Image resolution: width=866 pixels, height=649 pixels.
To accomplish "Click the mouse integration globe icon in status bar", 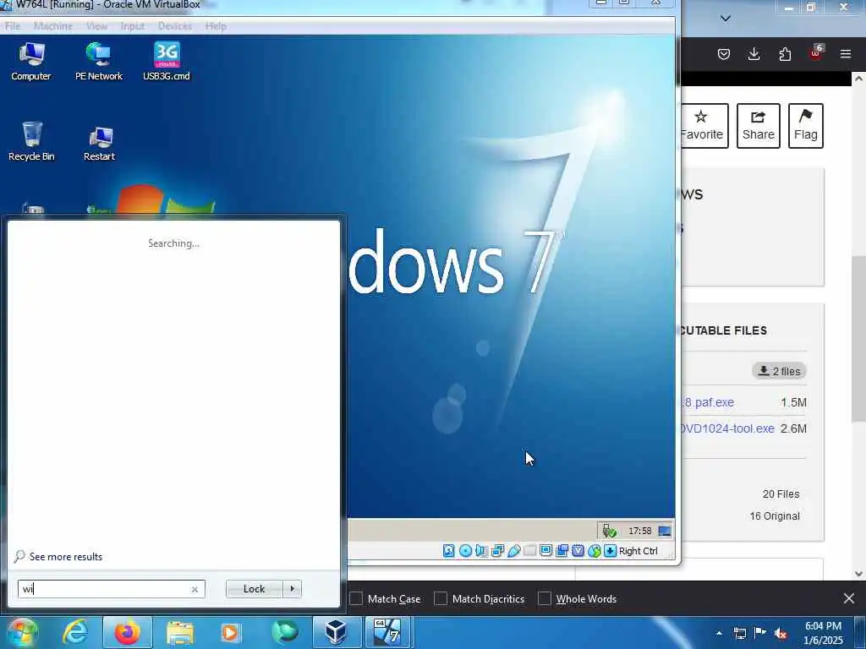I will tap(594, 551).
